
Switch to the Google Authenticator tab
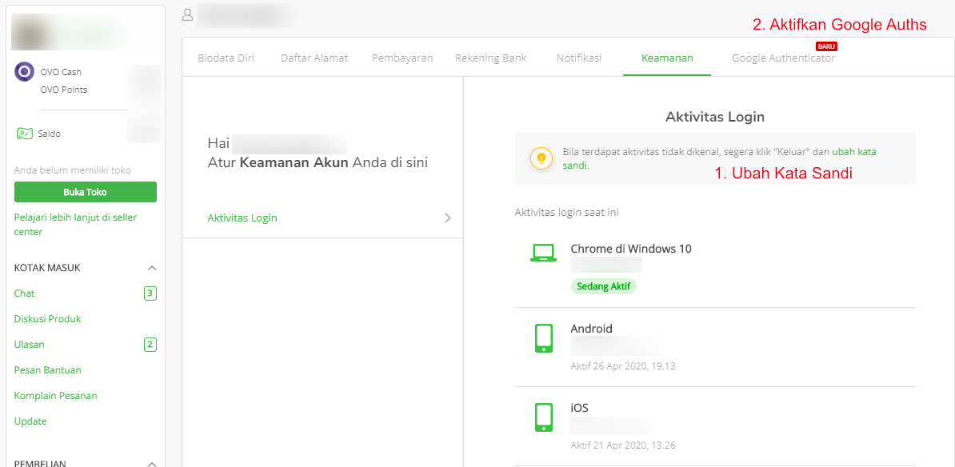tap(783, 58)
